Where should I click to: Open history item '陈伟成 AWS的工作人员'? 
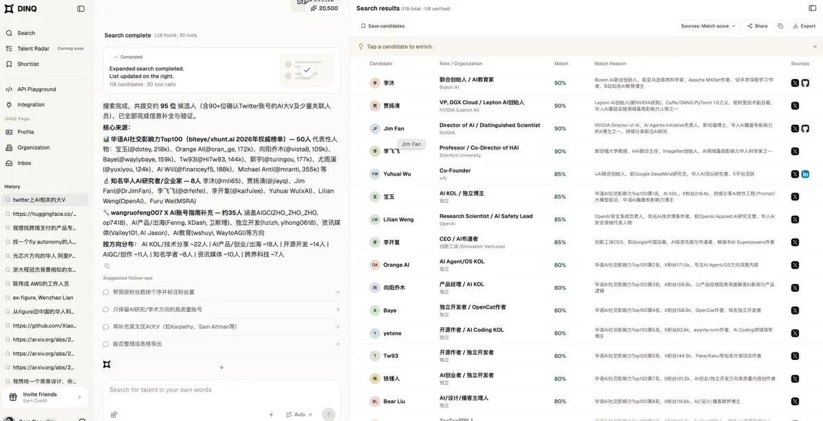click(x=45, y=284)
